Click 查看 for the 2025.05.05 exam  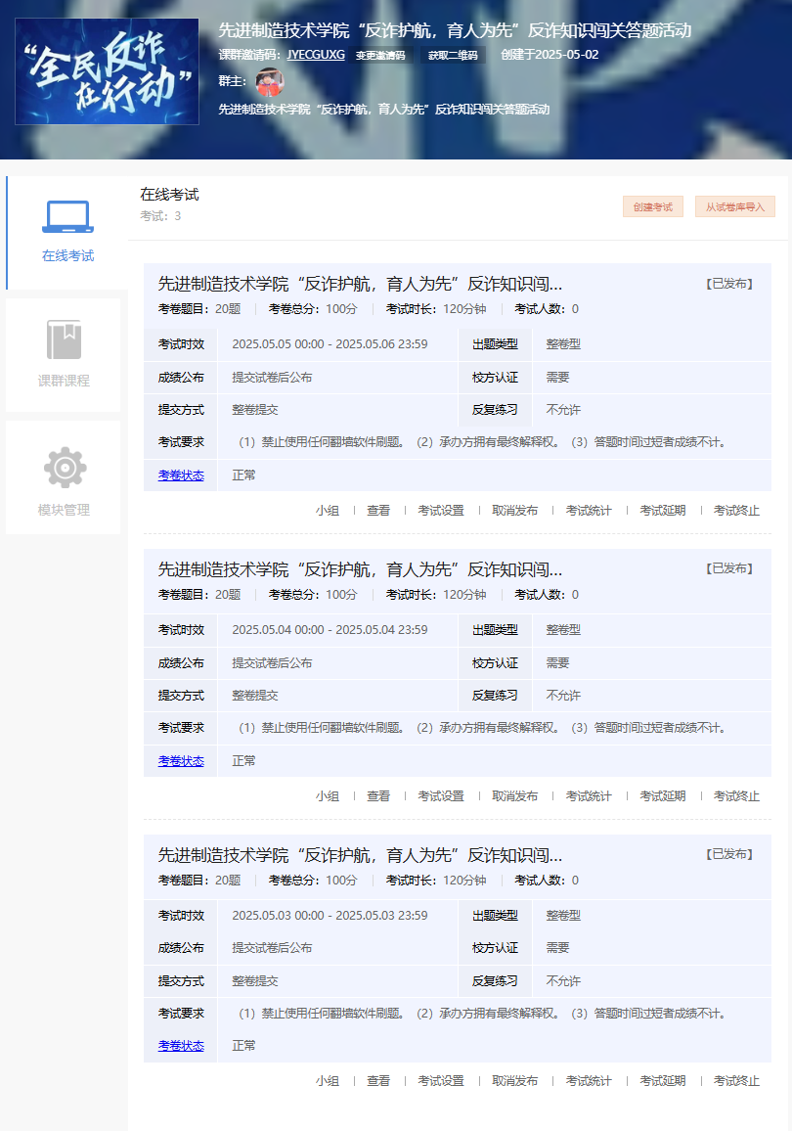click(378, 511)
